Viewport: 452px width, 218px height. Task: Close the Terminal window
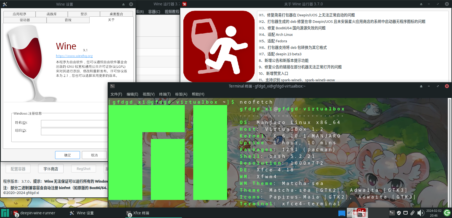447,86
